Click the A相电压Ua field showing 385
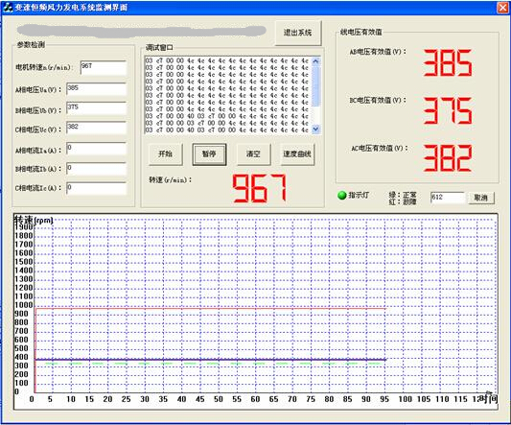Viewport: 511px width, 425px height. tap(96, 89)
